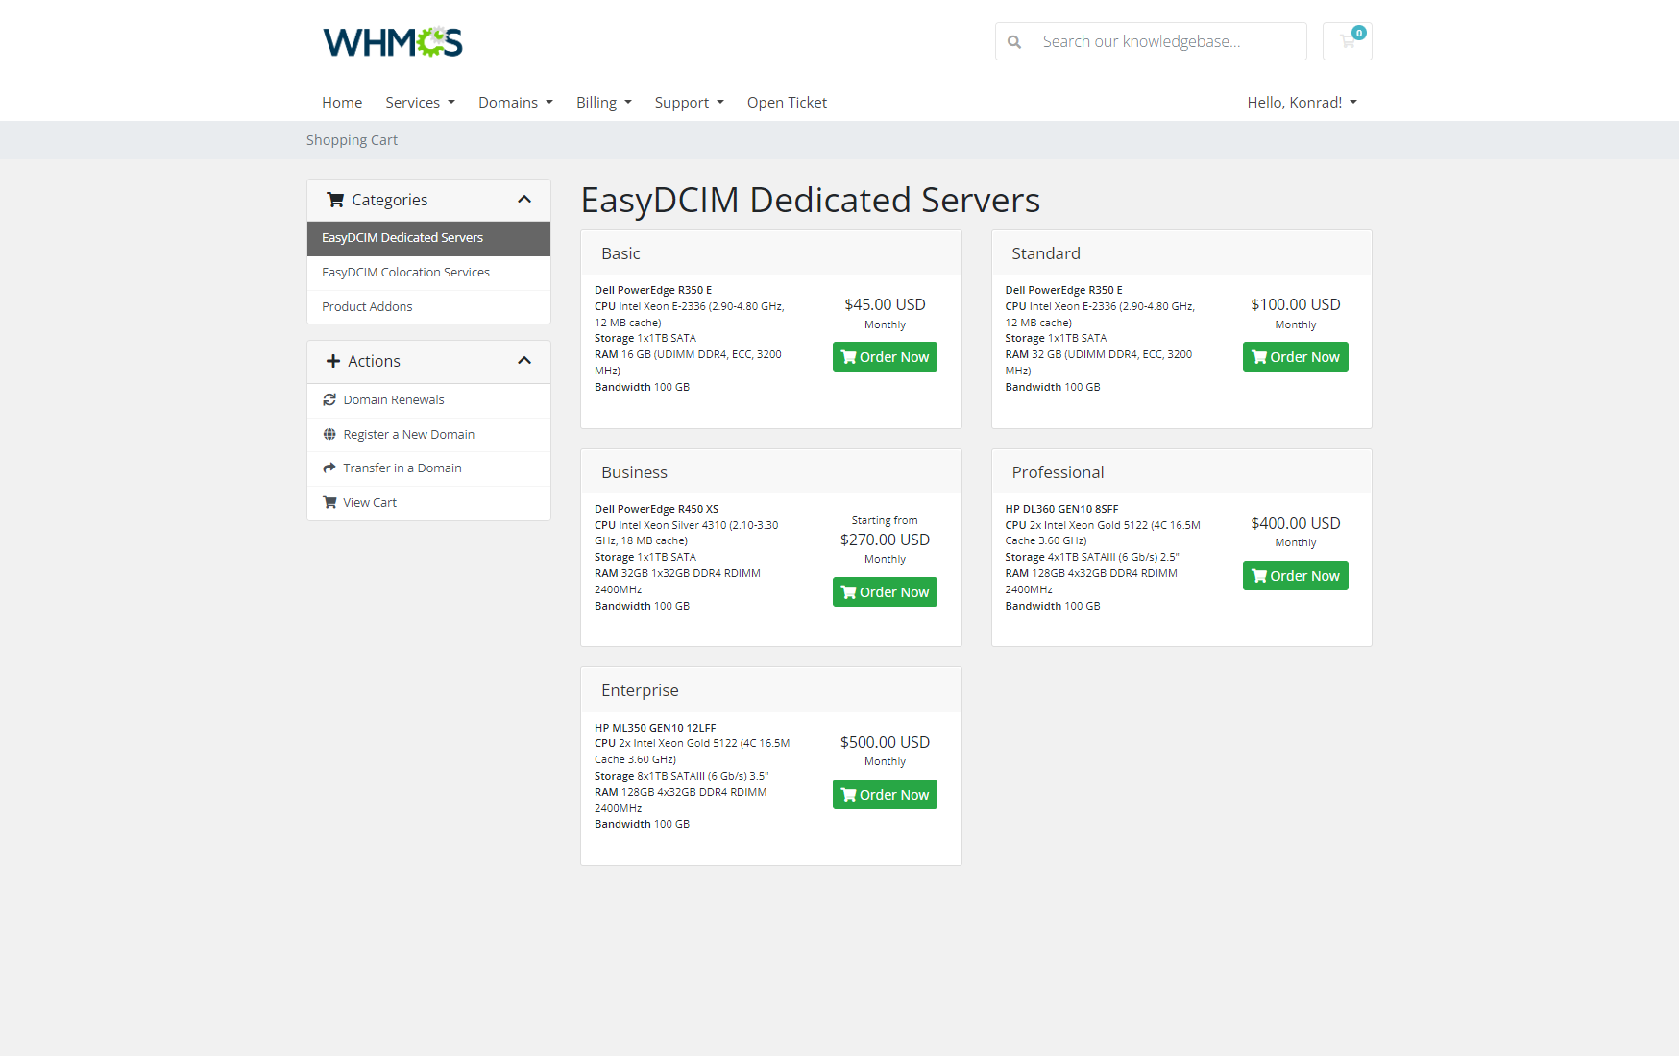This screenshot has height=1056, width=1679.
Task: Click the $100.00 USD price
Action: click(x=1296, y=304)
